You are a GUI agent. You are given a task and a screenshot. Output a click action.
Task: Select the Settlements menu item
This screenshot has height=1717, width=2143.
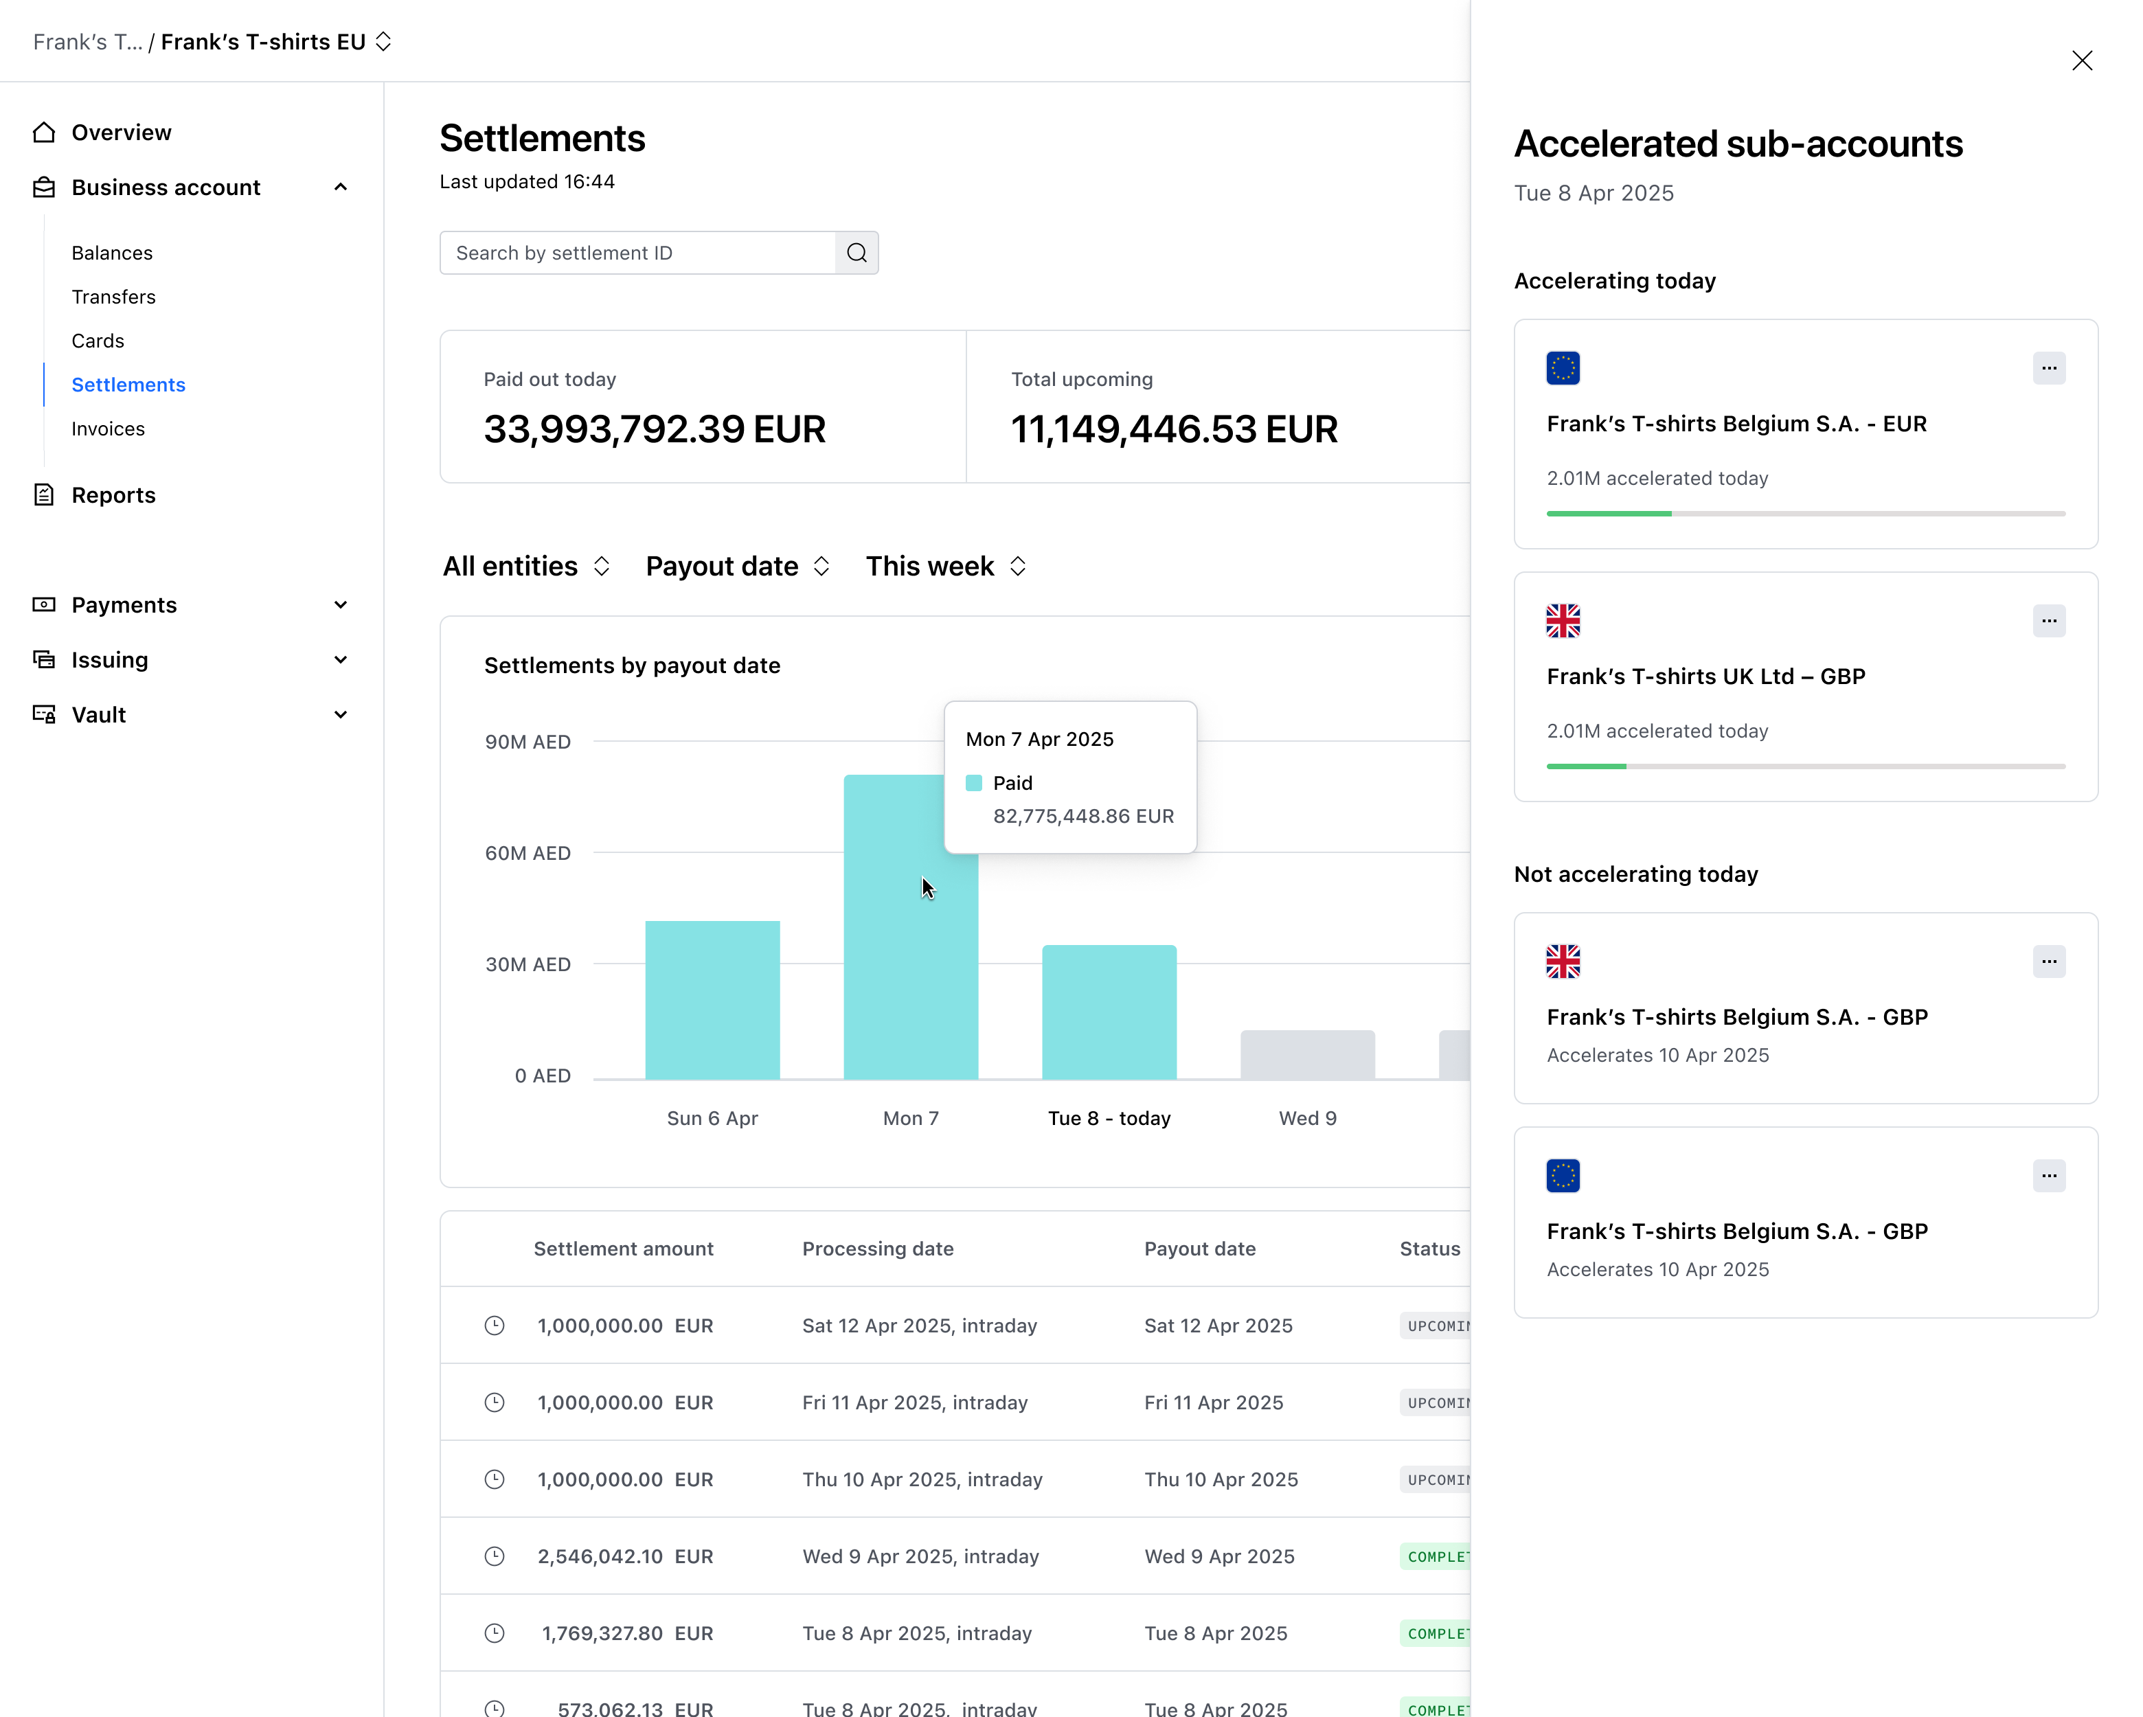[x=128, y=385]
